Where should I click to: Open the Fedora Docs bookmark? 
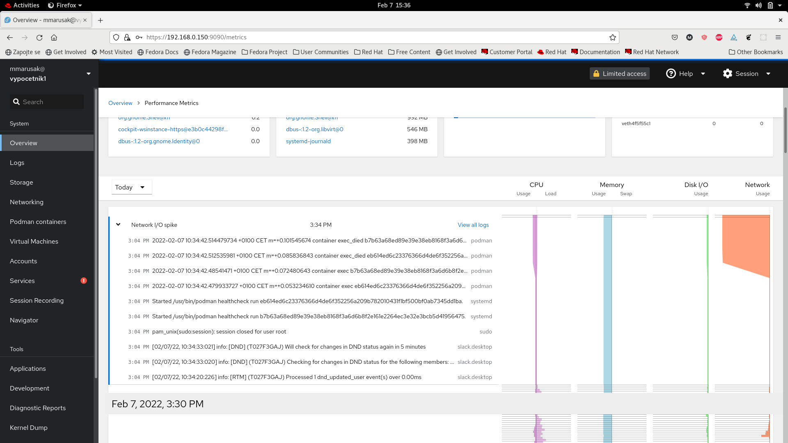tap(158, 52)
